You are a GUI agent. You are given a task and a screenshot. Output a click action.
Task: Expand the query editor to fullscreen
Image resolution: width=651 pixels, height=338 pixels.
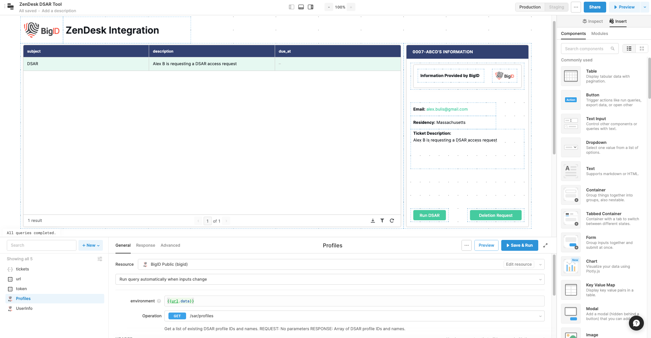pos(545,245)
